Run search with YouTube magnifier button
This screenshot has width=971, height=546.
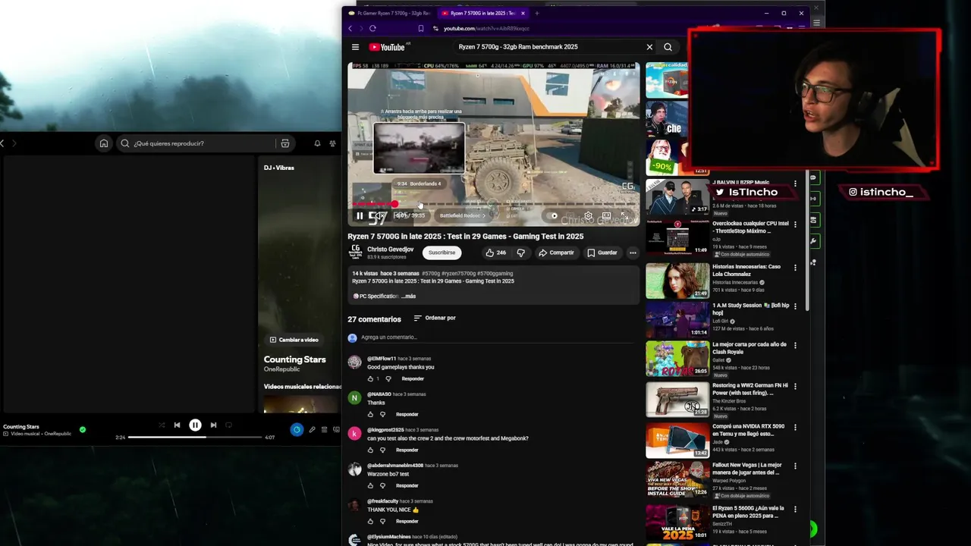point(668,47)
